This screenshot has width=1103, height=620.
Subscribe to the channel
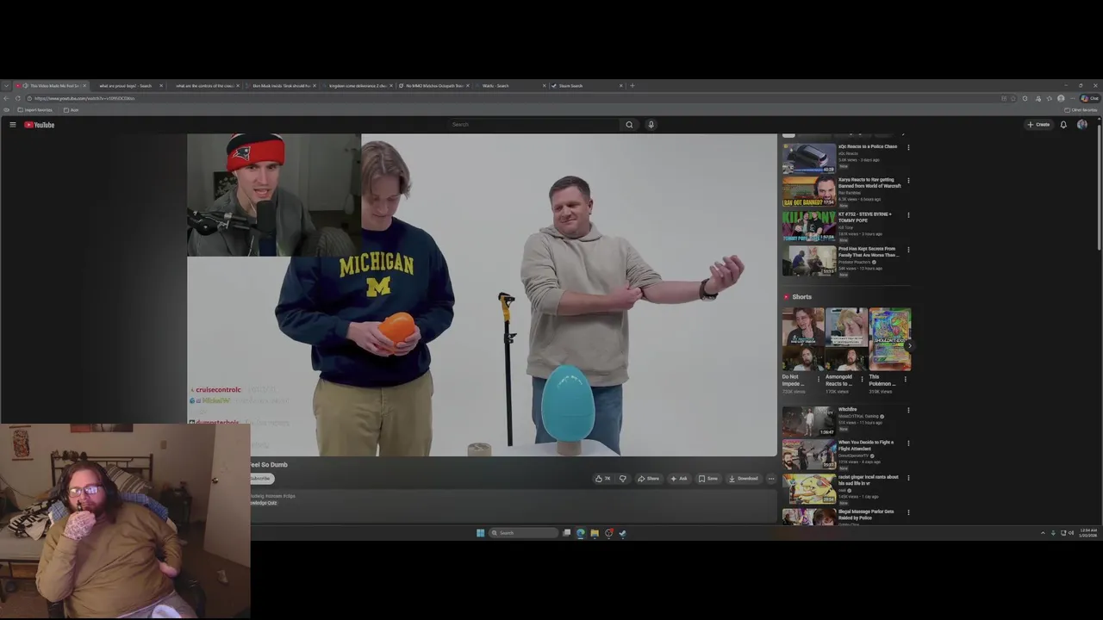click(260, 478)
